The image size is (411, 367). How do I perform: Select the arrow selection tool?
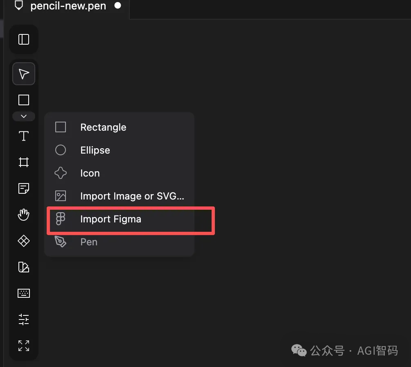pyautogui.click(x=23, y=74)
